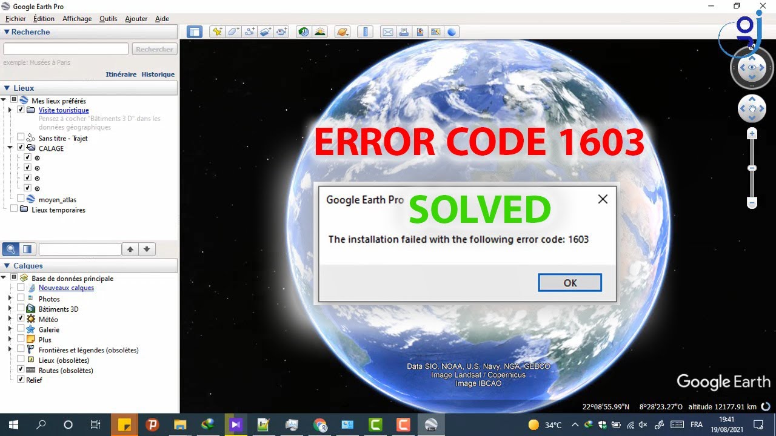Show historical imagery clock icon

point(304,32)
